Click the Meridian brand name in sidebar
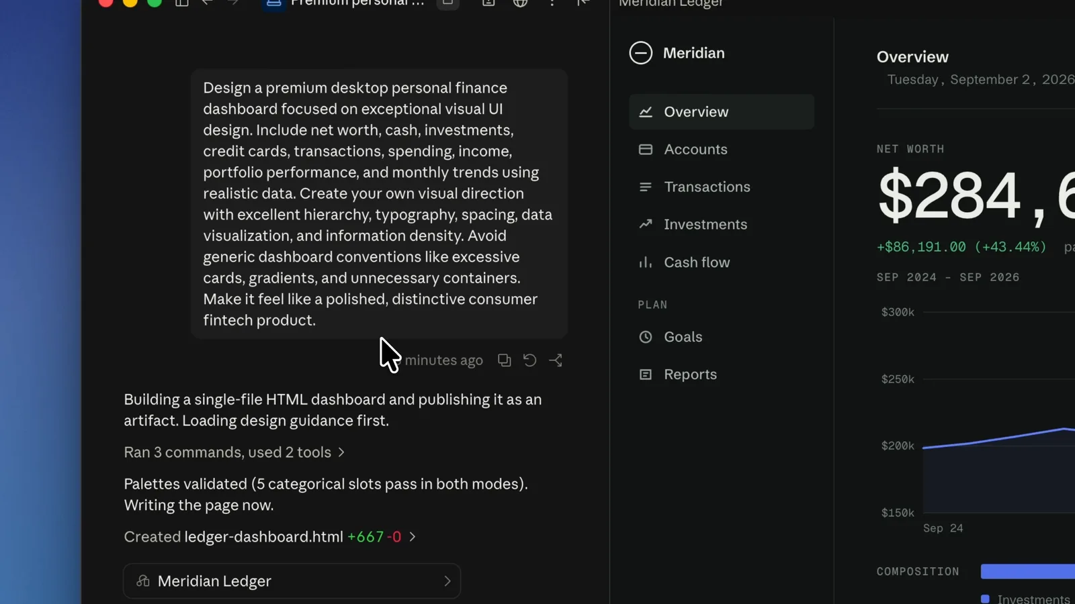1075x604 pixels. 694,53
